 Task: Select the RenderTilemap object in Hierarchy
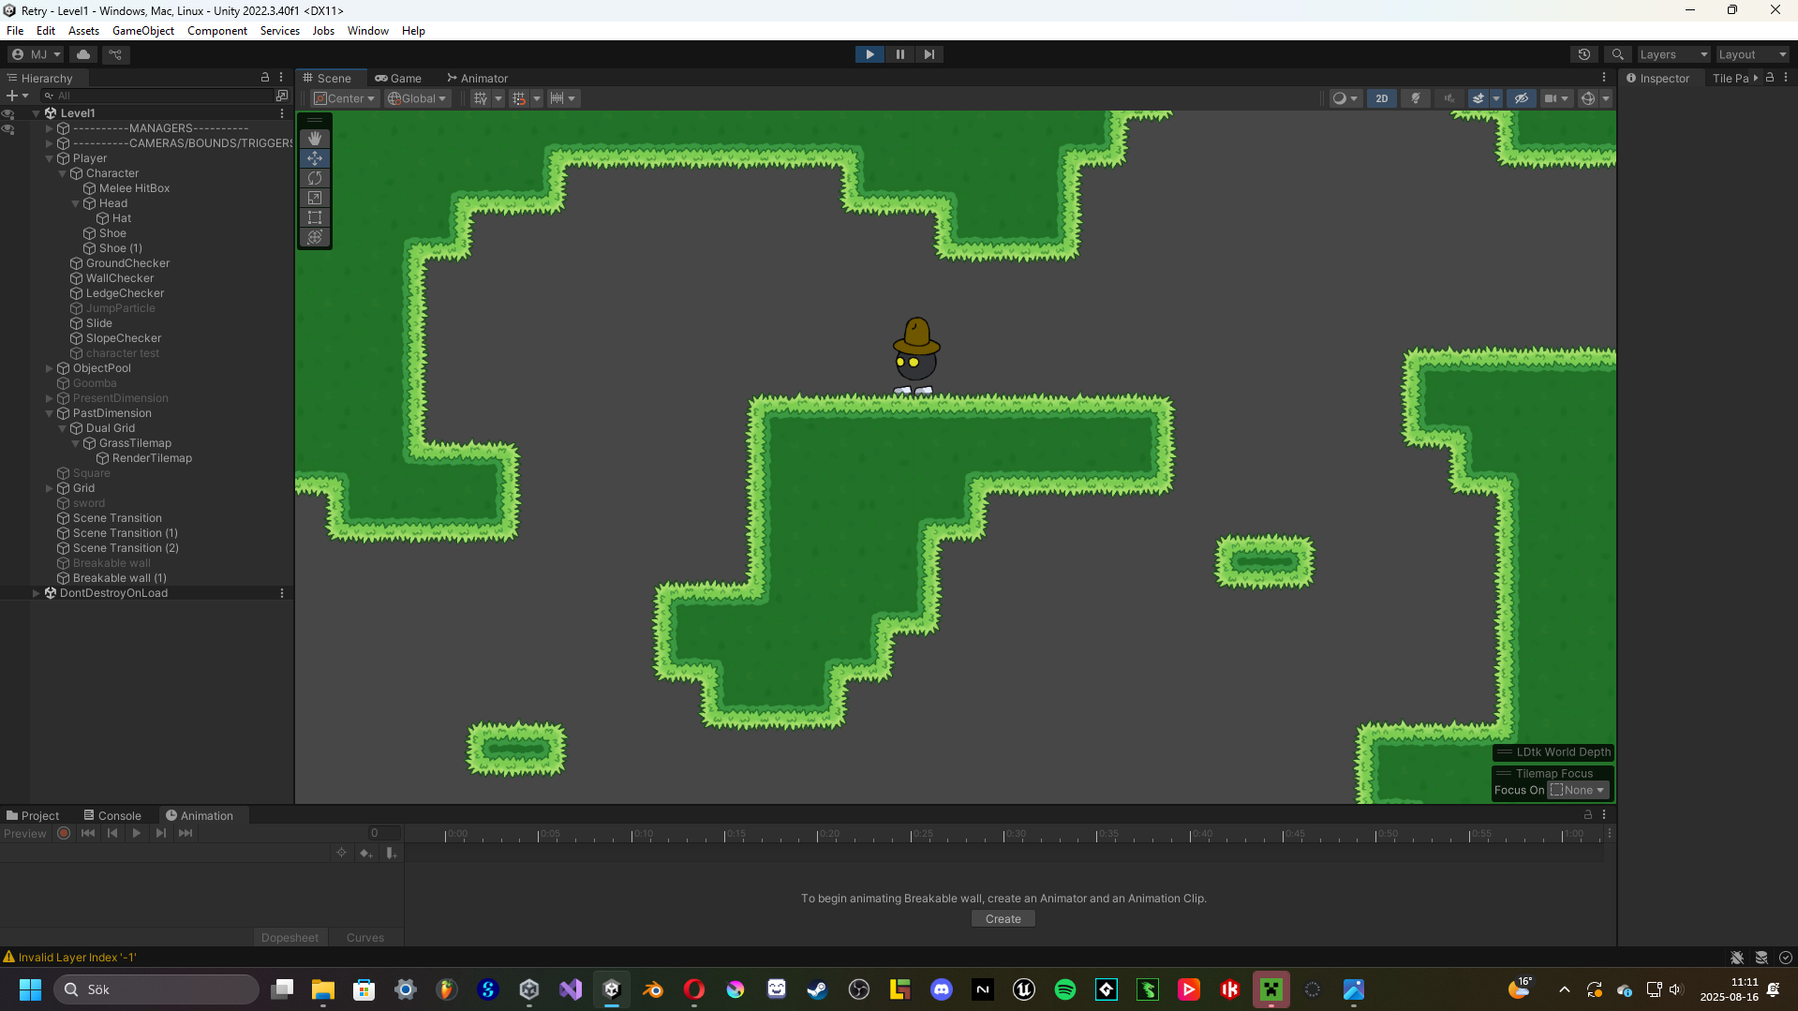[152, 458]
